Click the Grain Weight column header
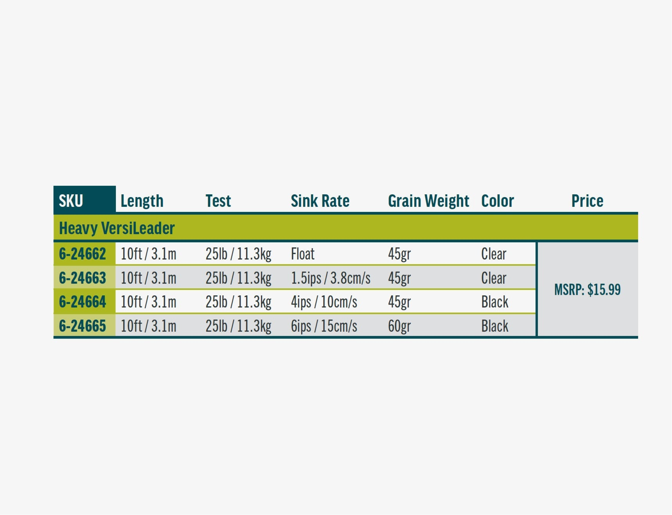 428,201
